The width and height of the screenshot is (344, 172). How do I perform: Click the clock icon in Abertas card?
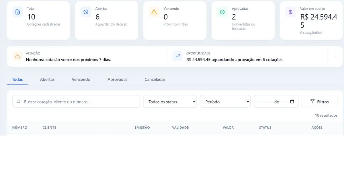coord(86,12)
